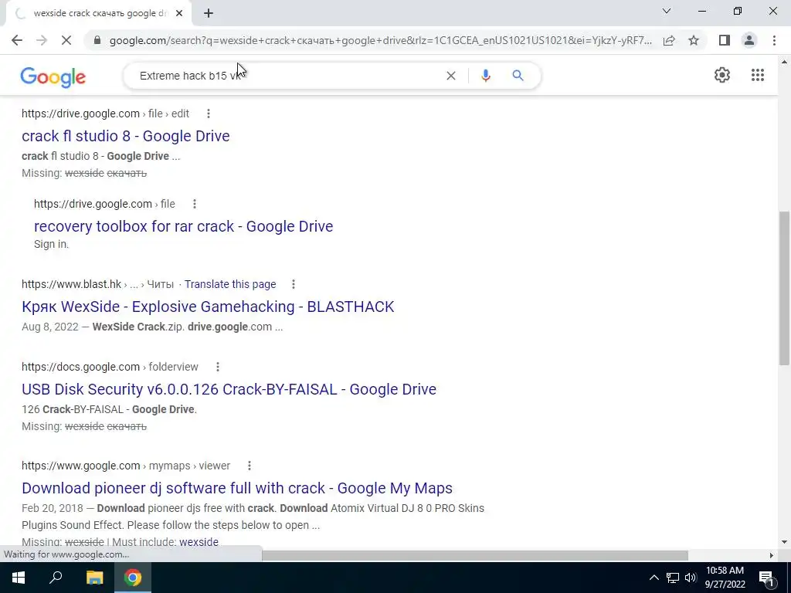
Task: Close the wexside crack search tab
Action: coord(179,14)
